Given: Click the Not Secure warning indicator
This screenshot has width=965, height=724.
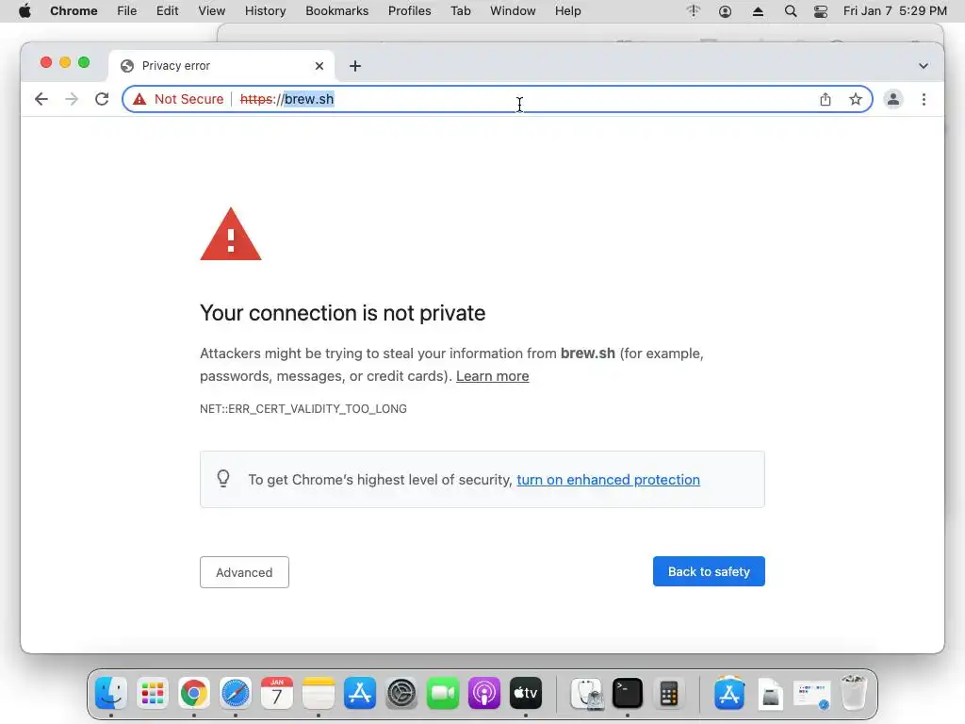Looking at the screenshot, I should pyautogui.click(x=178, y=99).
